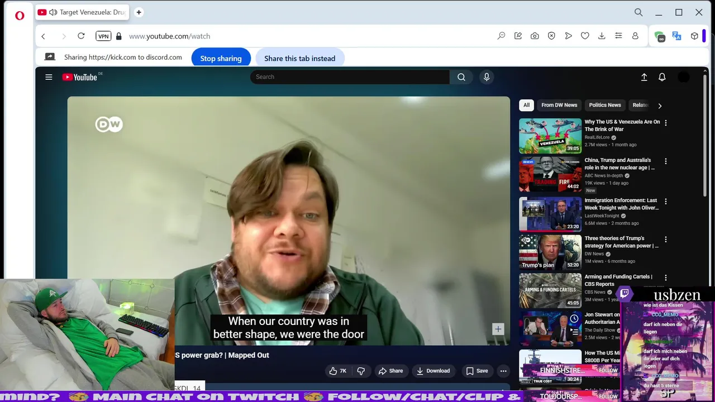The height and width of the screenshot is (402, 715).
Task: Open options for Why The US & Venezuela video
Action: (x=665, y=123)
